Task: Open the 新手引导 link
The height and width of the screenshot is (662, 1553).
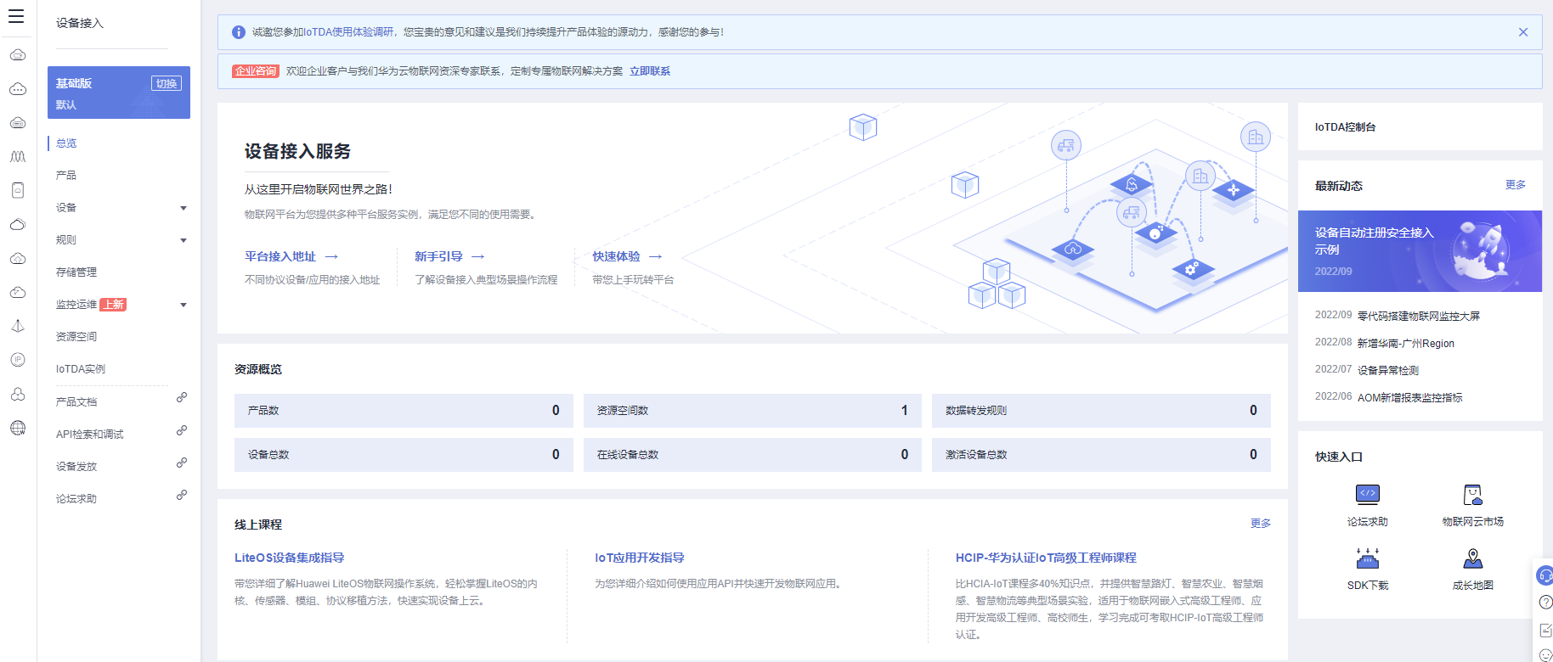Action: 438,256
